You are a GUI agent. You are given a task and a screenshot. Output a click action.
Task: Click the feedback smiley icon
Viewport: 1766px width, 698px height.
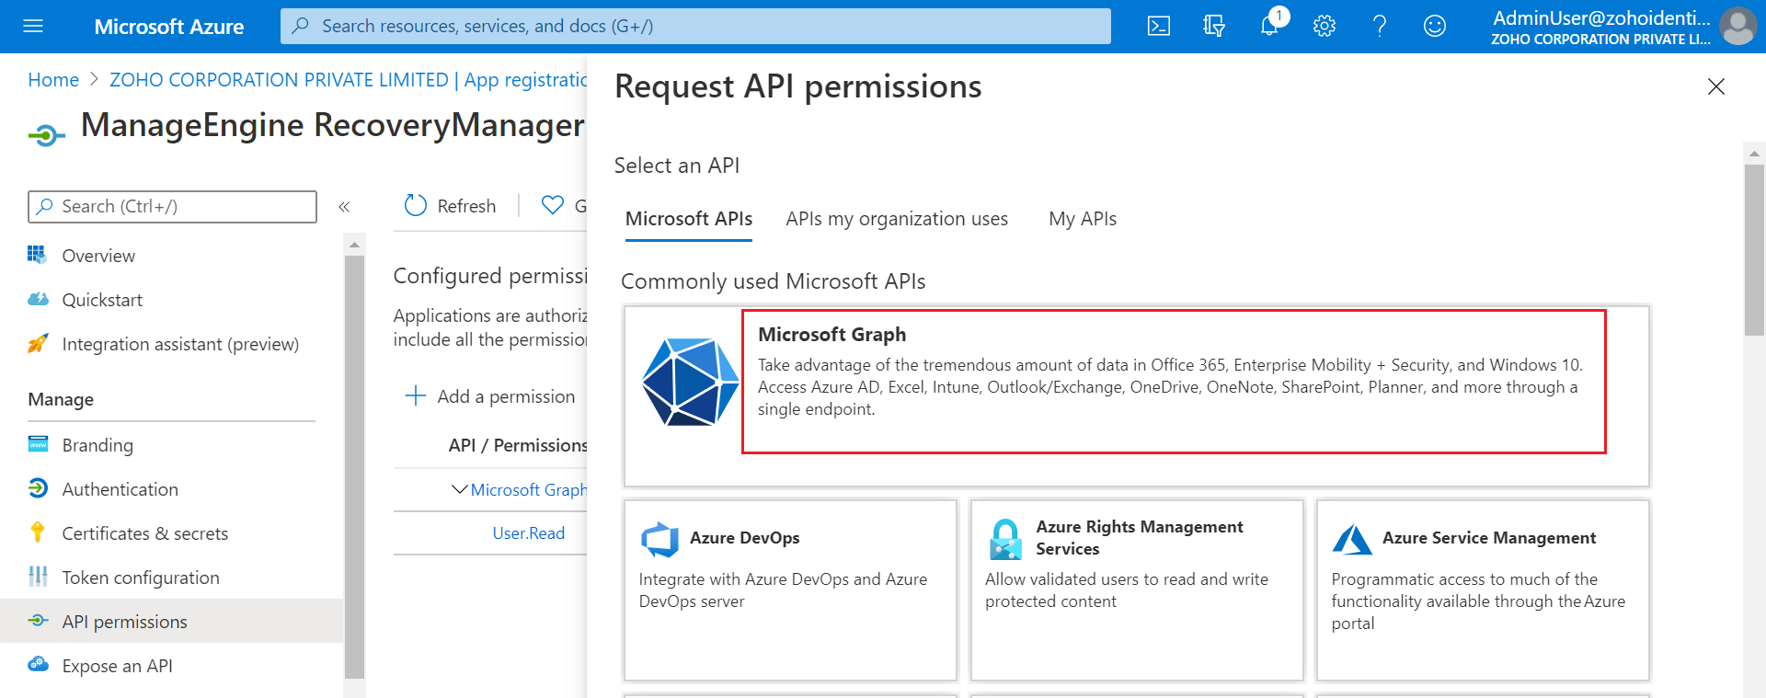click(x=1435, y=26)
